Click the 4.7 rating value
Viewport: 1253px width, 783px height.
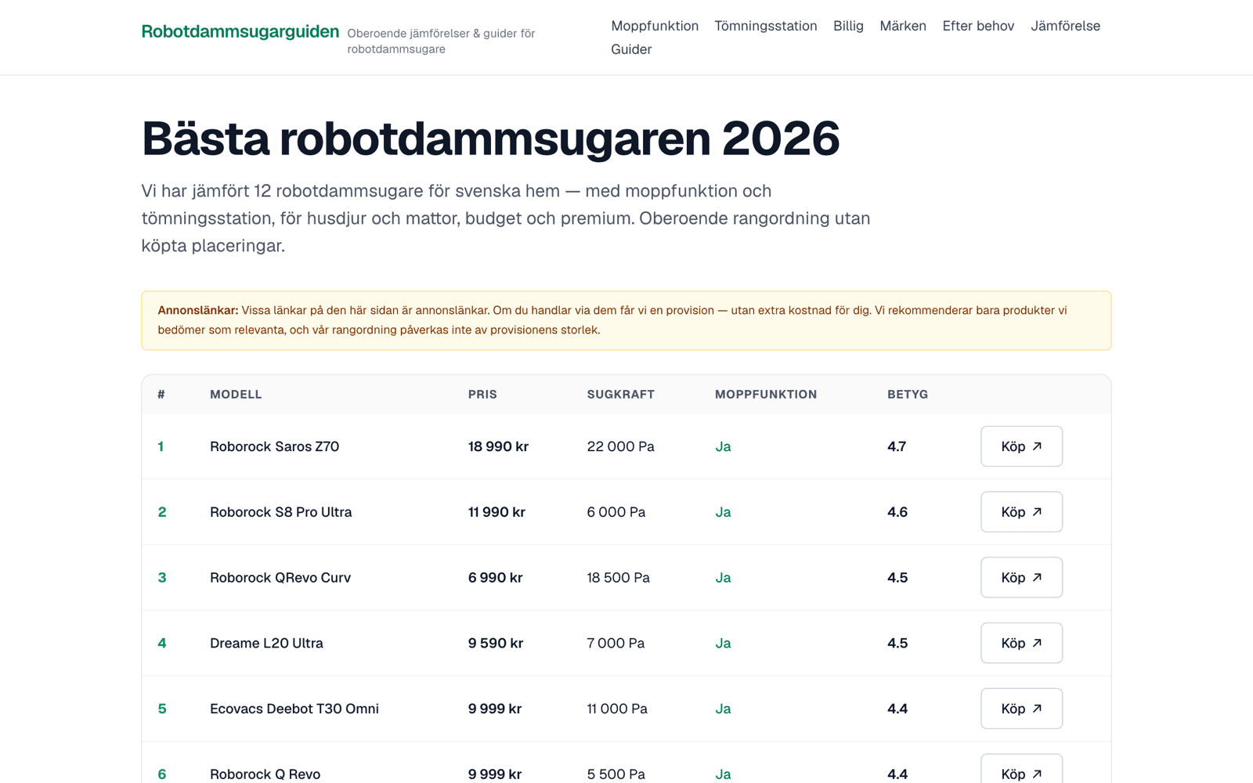[897, 446]
